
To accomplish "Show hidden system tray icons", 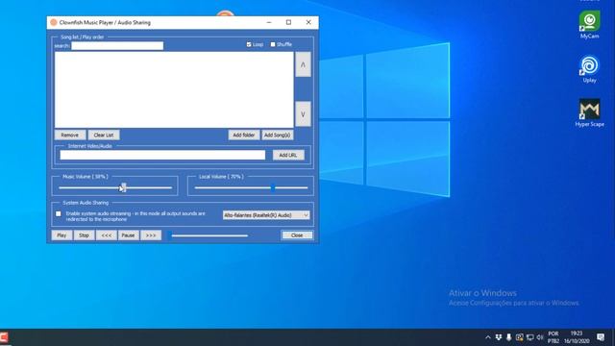I will click(488, 337).
